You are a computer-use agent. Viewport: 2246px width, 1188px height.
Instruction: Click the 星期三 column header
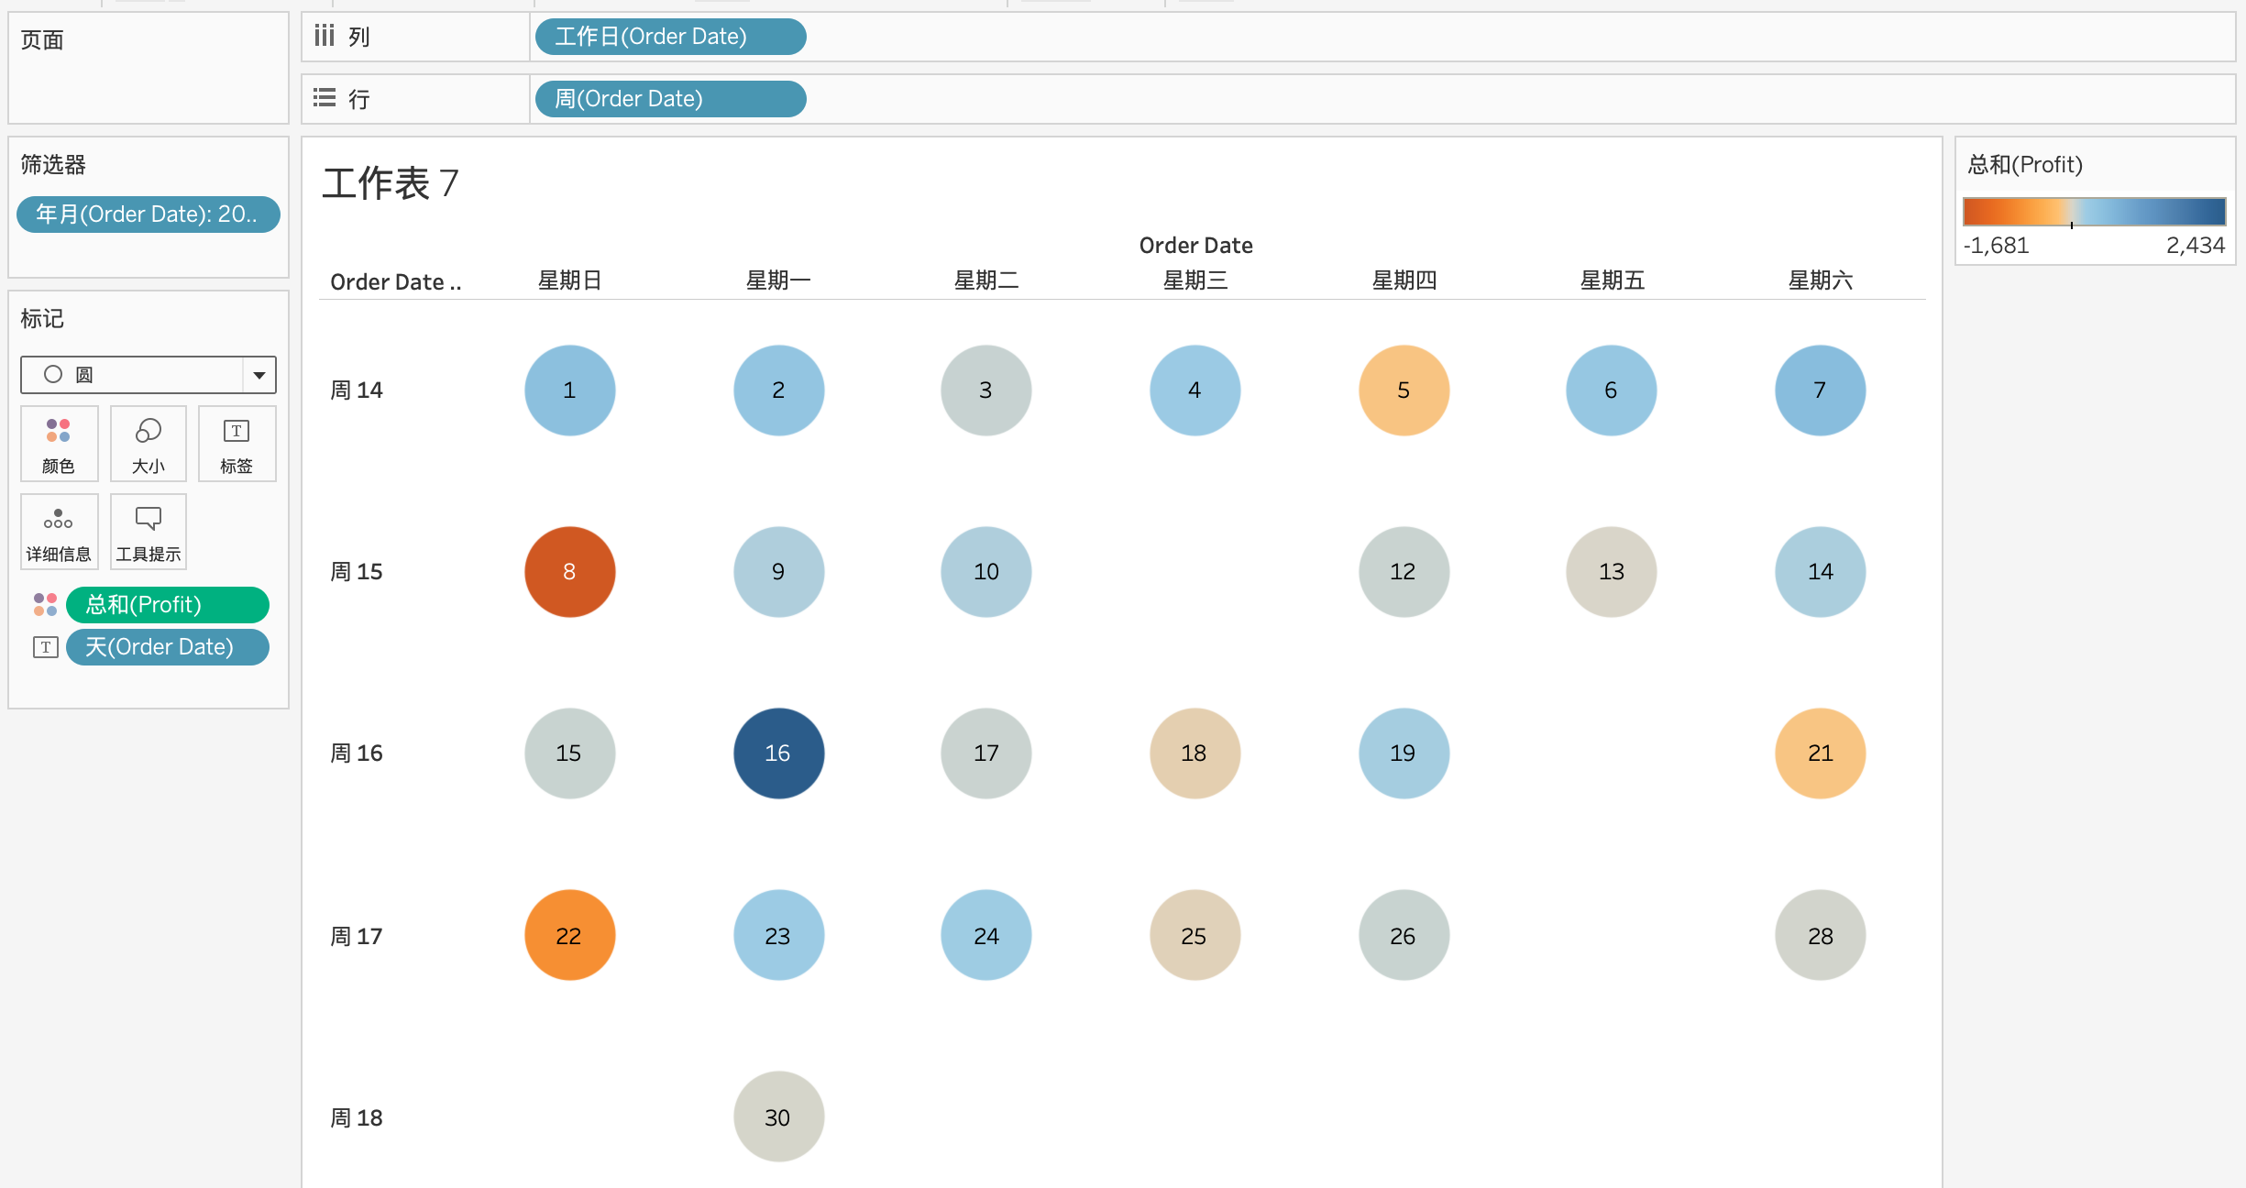[1195, 280]
